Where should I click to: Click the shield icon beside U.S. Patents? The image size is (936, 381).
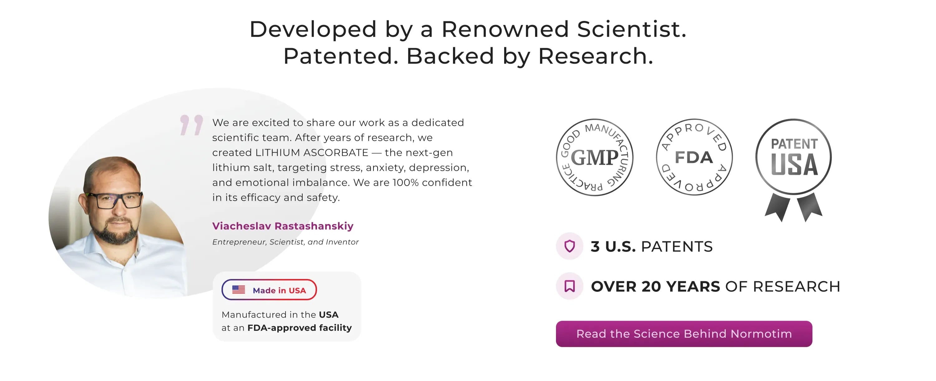pos(569,246)
